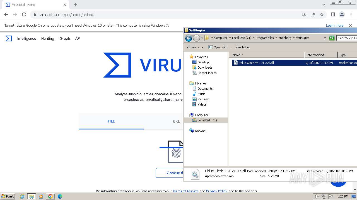Open Documents library
Screen dimensions: 357x200
[205, 89]
